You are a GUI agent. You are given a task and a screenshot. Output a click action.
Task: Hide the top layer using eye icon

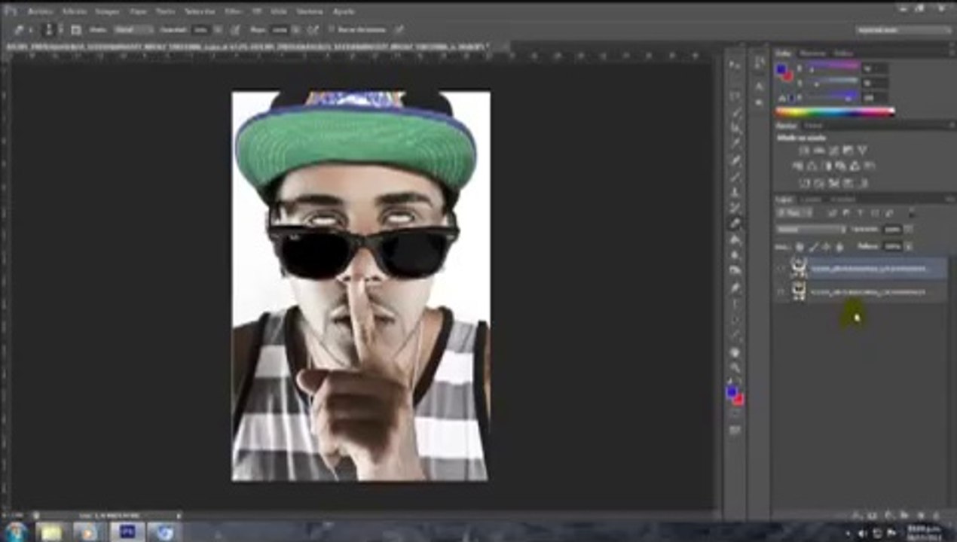781,269
